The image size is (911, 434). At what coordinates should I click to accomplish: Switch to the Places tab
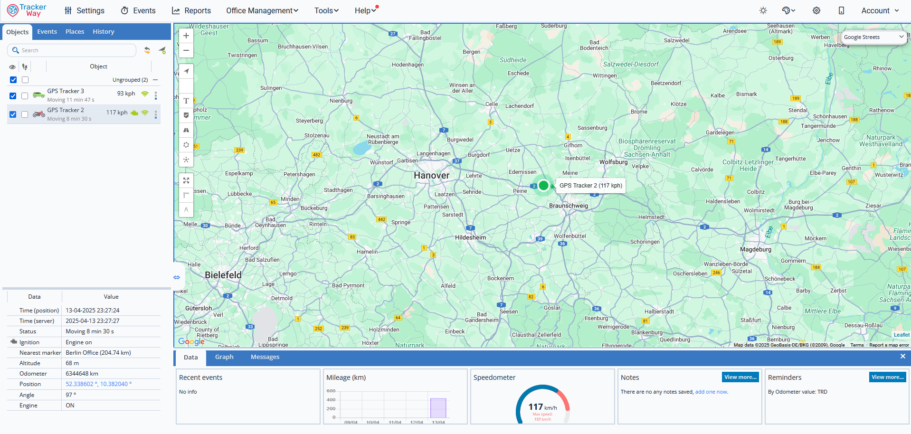75,32
